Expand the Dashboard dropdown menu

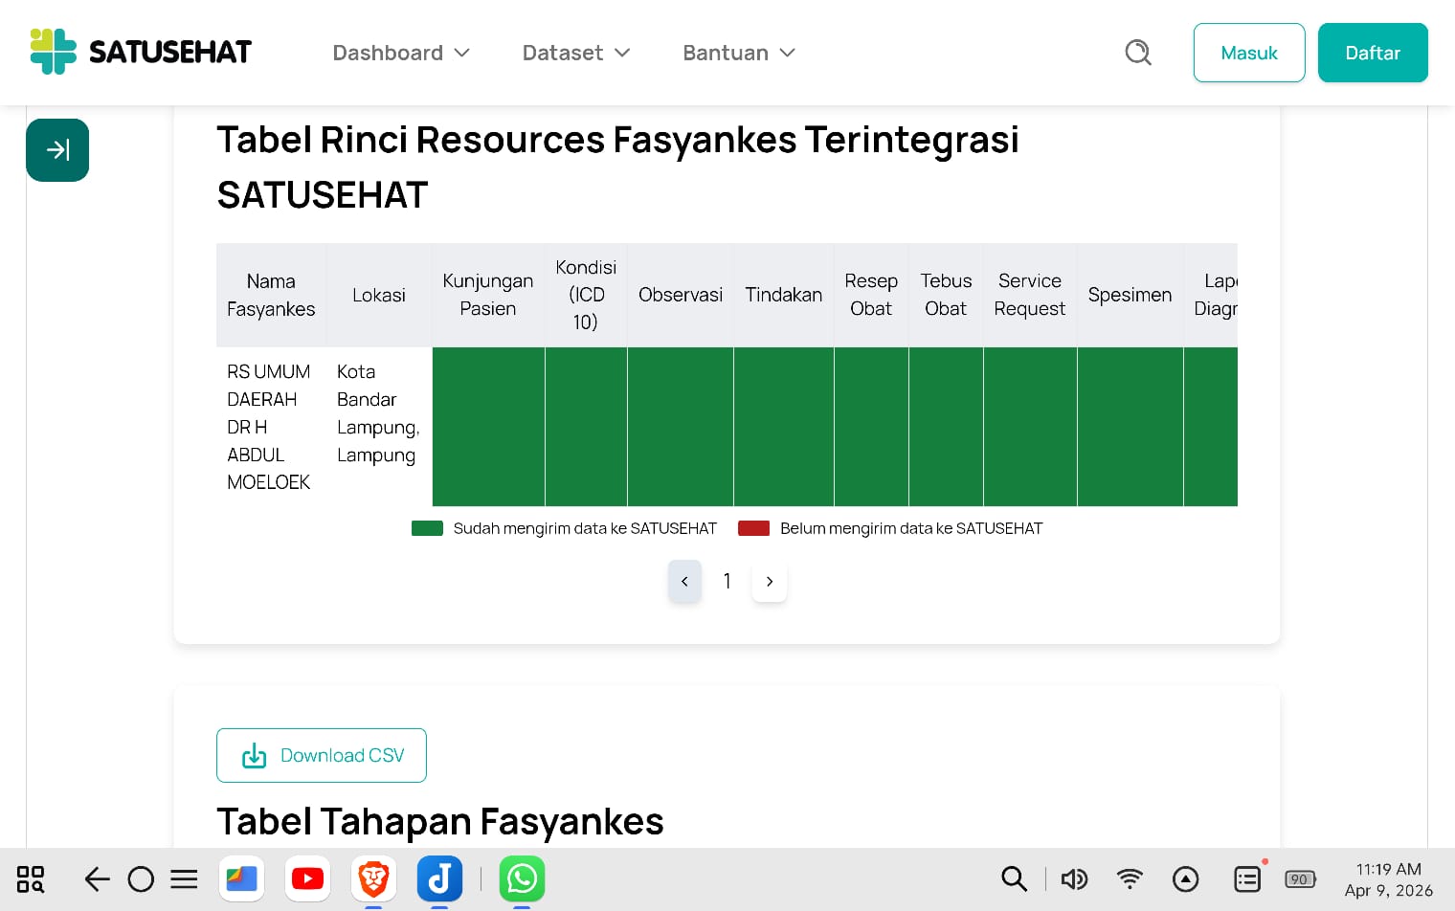coord(401,53)
